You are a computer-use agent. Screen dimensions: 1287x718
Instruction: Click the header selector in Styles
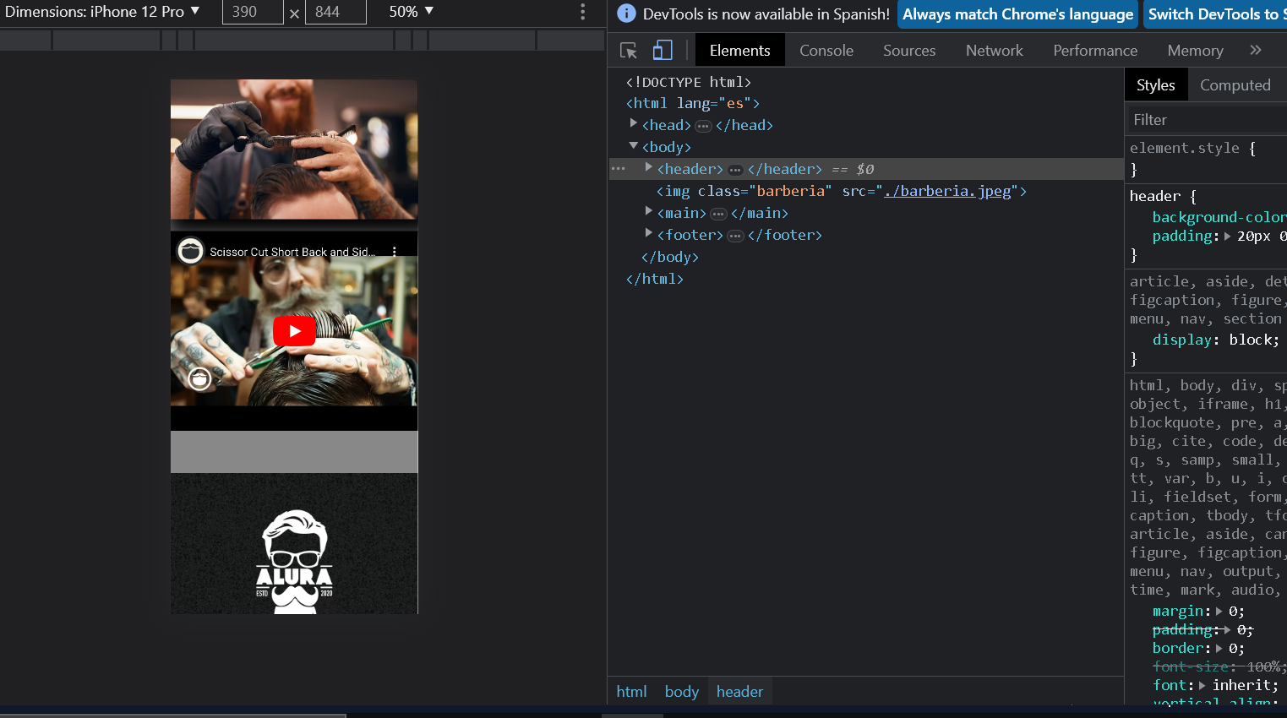(x=1155, y=196)
